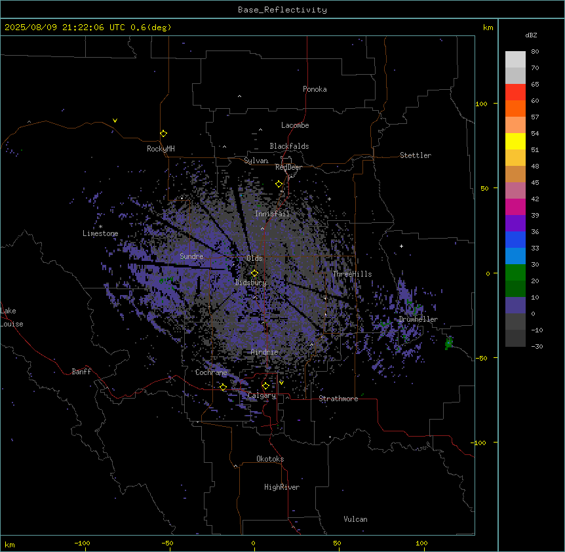
Task: Select the 65 dBZ red color swatch
Action: click(x=515, y=92)
